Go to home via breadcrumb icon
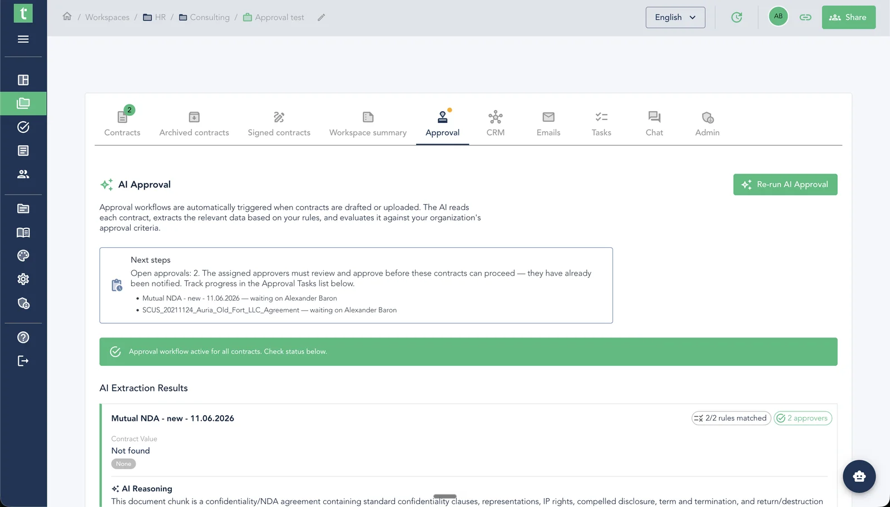890x507 pixels. (67, 17)
